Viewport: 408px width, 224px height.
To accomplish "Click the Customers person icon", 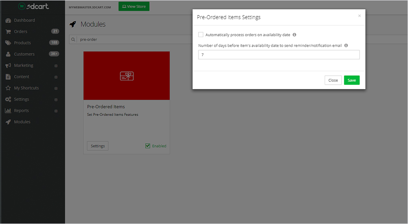I will pos(8,54).
